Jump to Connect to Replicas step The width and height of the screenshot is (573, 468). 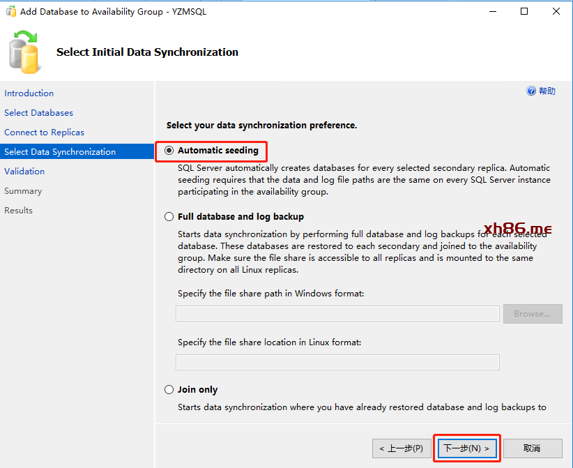click(x=44, y=133)
